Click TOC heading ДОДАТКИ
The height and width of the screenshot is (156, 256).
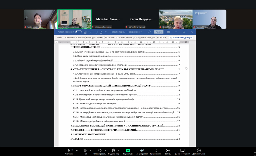(x=125, y=139)
